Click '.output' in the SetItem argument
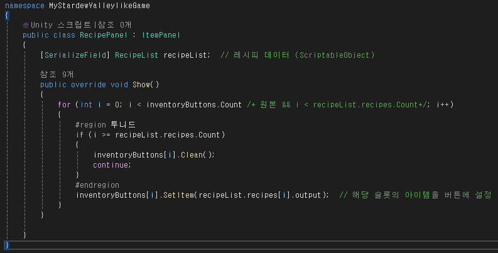Screen dimensions: 498x253 (306, 195)
